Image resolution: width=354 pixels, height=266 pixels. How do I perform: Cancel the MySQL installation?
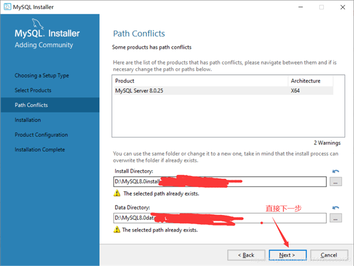pos(328,255)
